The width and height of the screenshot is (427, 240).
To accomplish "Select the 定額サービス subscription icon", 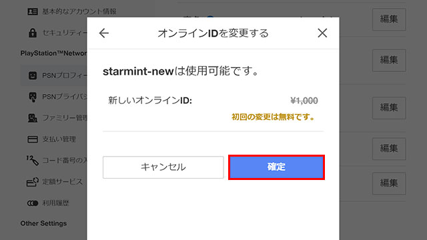I will 33,182.
